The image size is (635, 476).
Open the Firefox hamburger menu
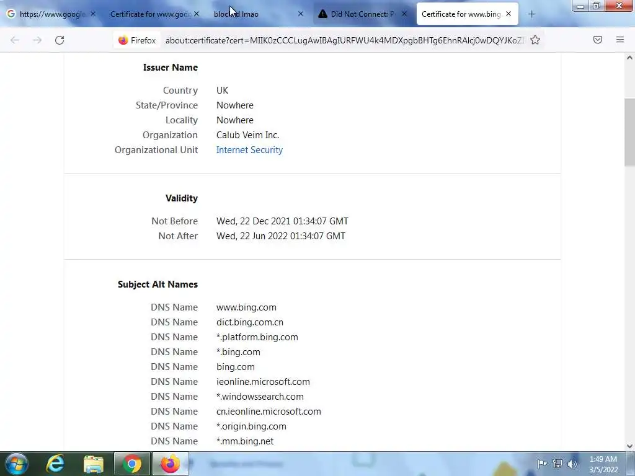tap(620, 40)
